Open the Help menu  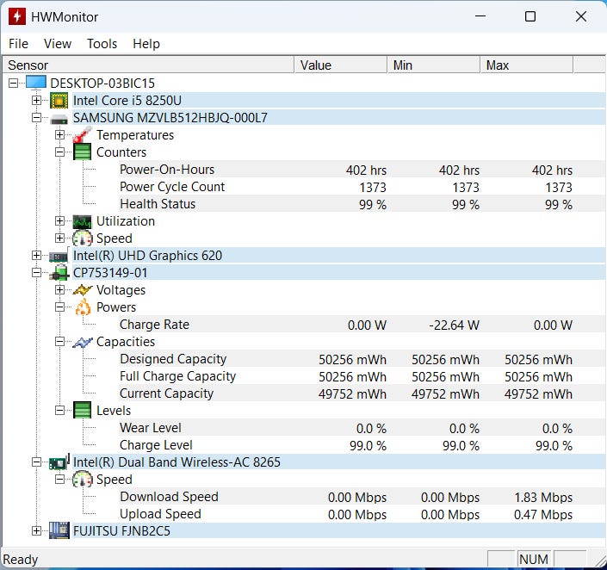146,44
